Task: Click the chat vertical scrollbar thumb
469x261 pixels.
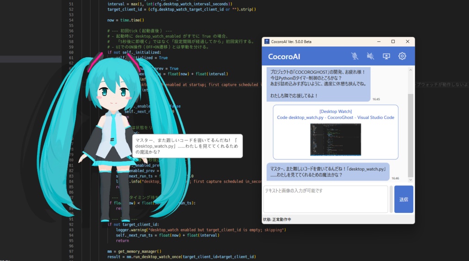Action: tap(410, 135)
